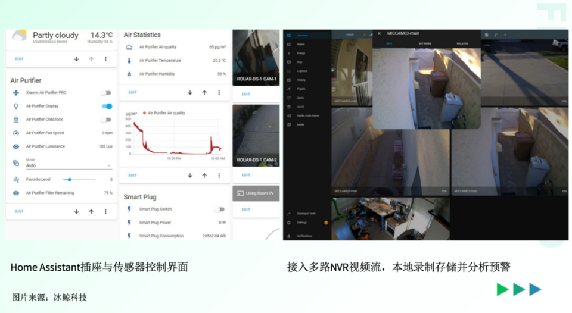Click the Air Purifier Child lock padlock icon
This screenshot has height=313, width=572.
[x=16, y=120]
